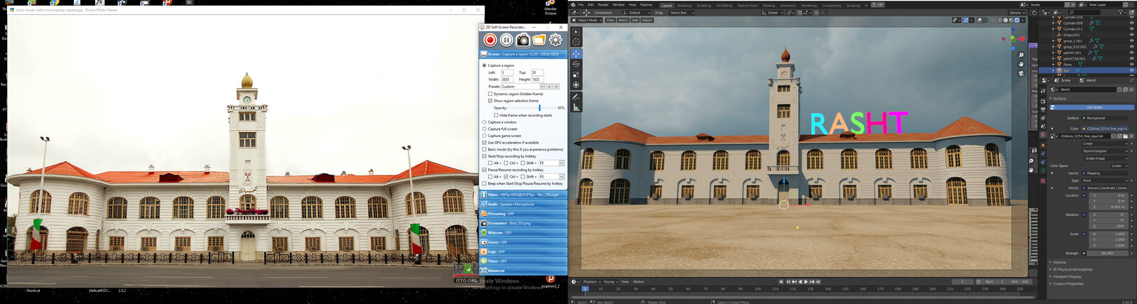
Task: Open the Advanced section in ZD Soft
Action: [524, 271]
